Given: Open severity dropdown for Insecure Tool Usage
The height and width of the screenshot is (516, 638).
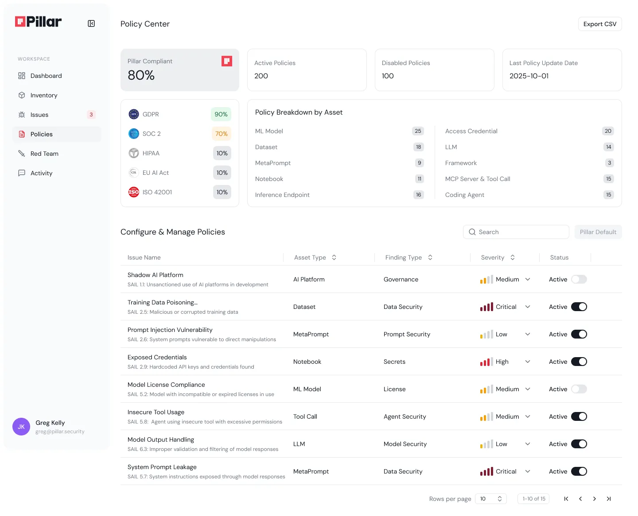Looking at the screenshot, I should point(528,416).
